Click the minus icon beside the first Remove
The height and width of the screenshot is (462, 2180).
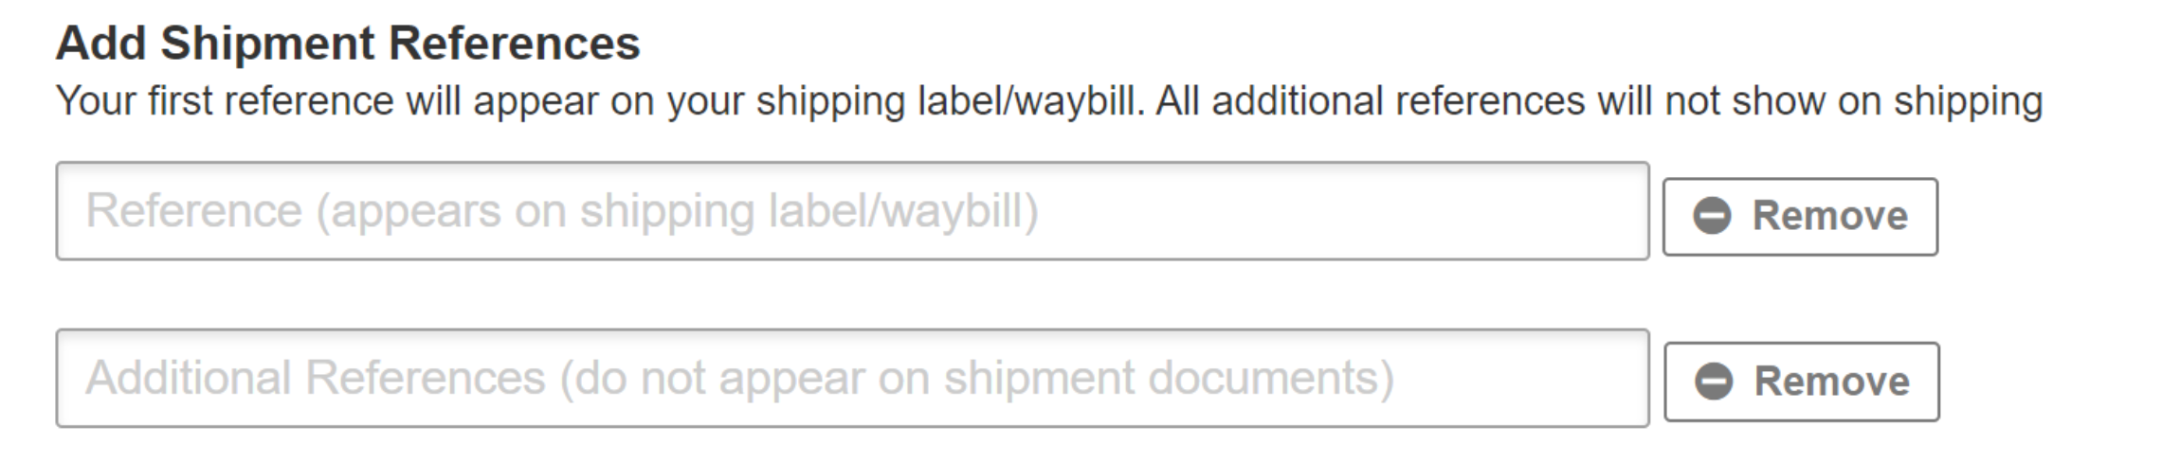coord(1712,216)
